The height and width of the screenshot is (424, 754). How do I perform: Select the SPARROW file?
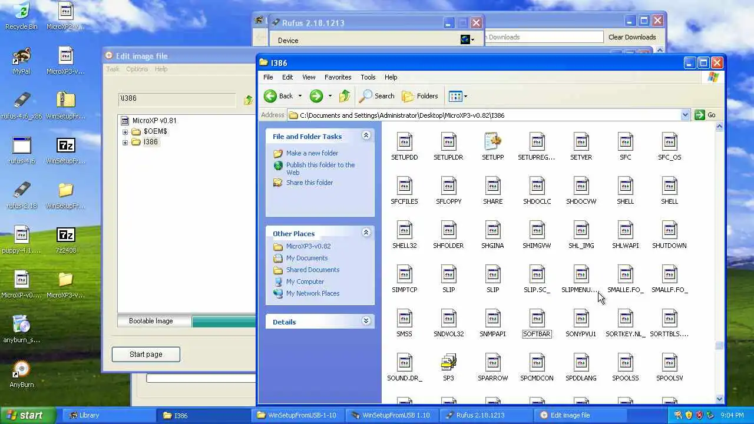(x=492, y=367)
